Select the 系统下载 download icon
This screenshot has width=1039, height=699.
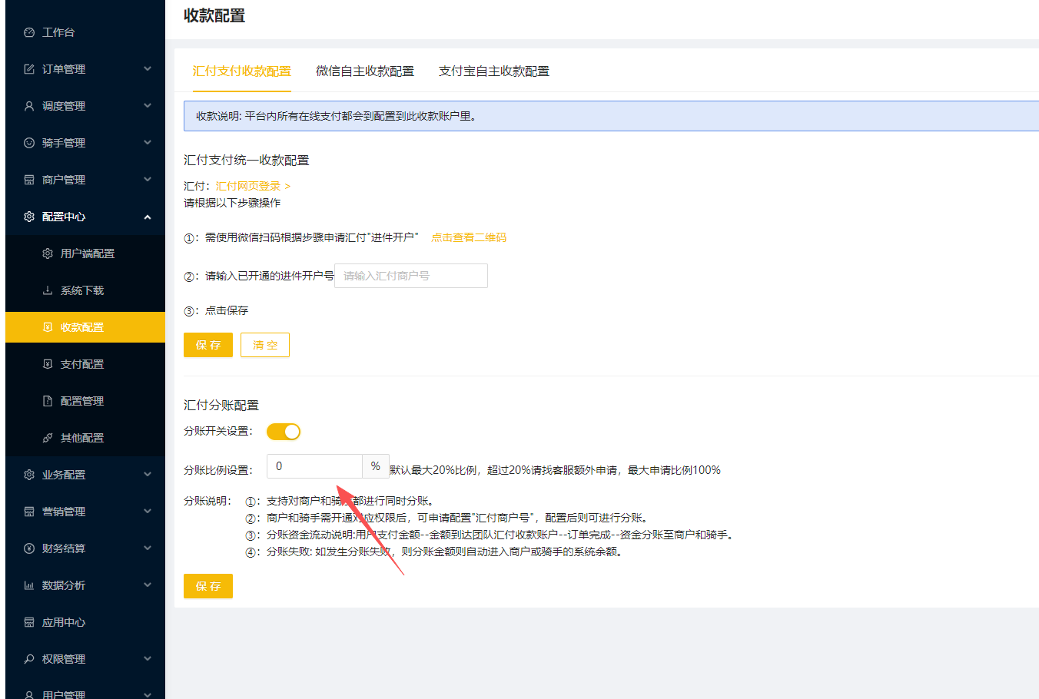point(48,290)
